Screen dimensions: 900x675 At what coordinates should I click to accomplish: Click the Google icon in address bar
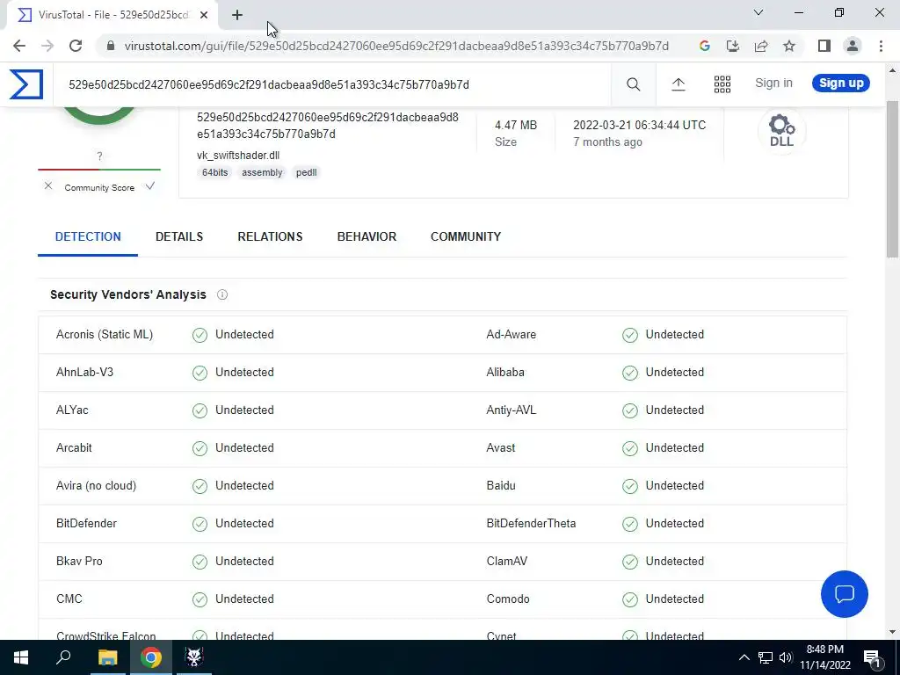click(x=705, y=46)
